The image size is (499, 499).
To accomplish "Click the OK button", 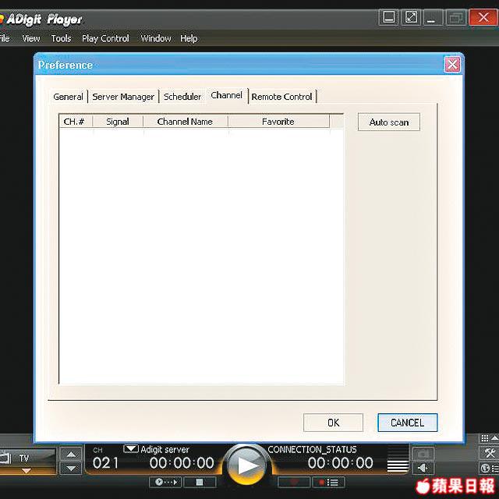I will (333, 423).
